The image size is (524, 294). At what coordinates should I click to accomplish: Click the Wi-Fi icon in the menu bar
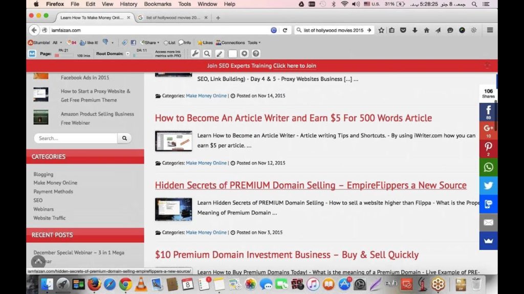(344, 4)
